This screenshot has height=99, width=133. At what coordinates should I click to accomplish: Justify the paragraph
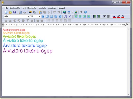coord(88,16)
